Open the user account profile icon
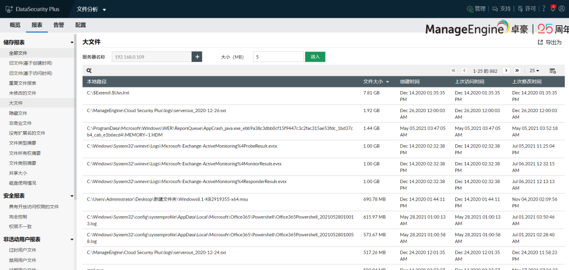Screen dimensions: 569x270 [562, 9]
